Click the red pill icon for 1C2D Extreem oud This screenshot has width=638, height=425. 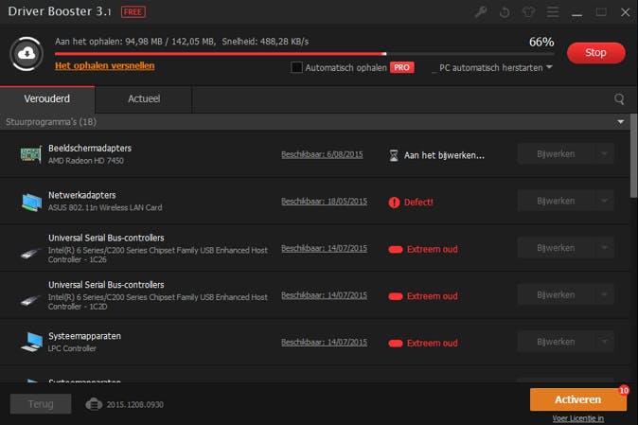[x=396, y=296]
